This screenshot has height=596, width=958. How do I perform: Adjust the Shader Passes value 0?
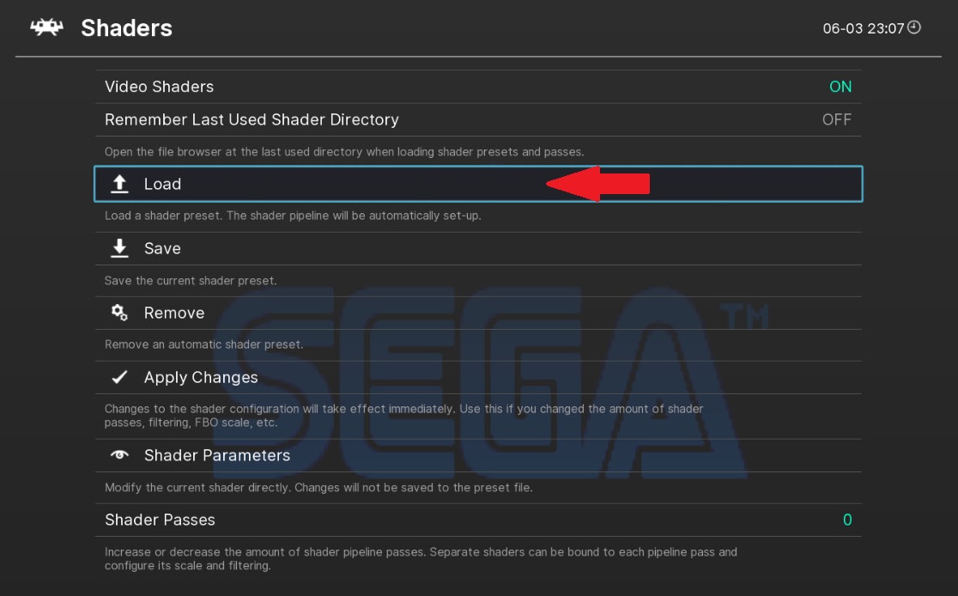tap(847, 520)
